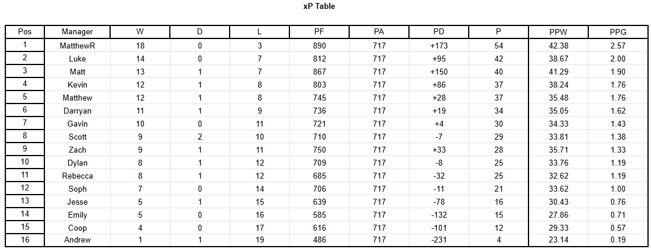Click the PPW column header
The width and height of the screenshot is (651, 249).
(x=558, y=32)
